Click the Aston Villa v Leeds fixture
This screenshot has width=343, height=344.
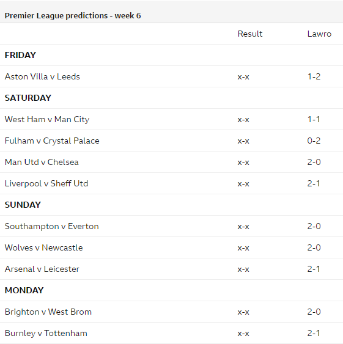click(x=42, y=76)
